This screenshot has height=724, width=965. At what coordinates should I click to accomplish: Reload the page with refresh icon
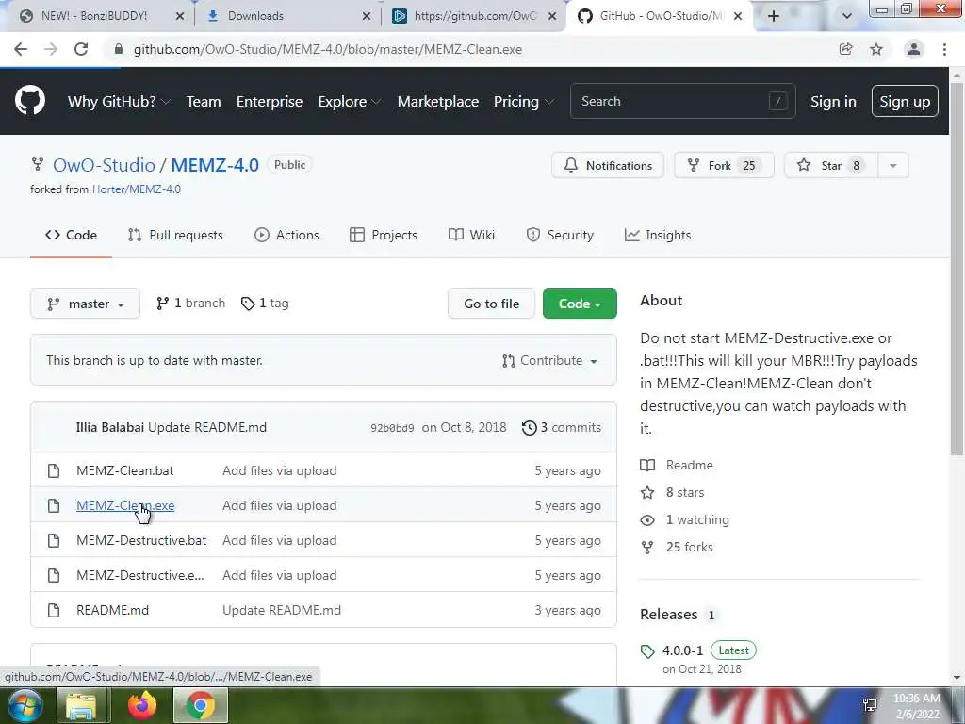(81, 49)
